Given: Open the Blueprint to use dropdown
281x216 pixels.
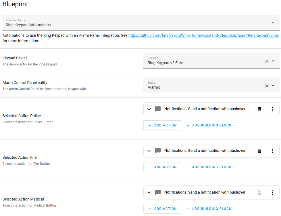Looking at the screenshot, I should coord(273,23).
